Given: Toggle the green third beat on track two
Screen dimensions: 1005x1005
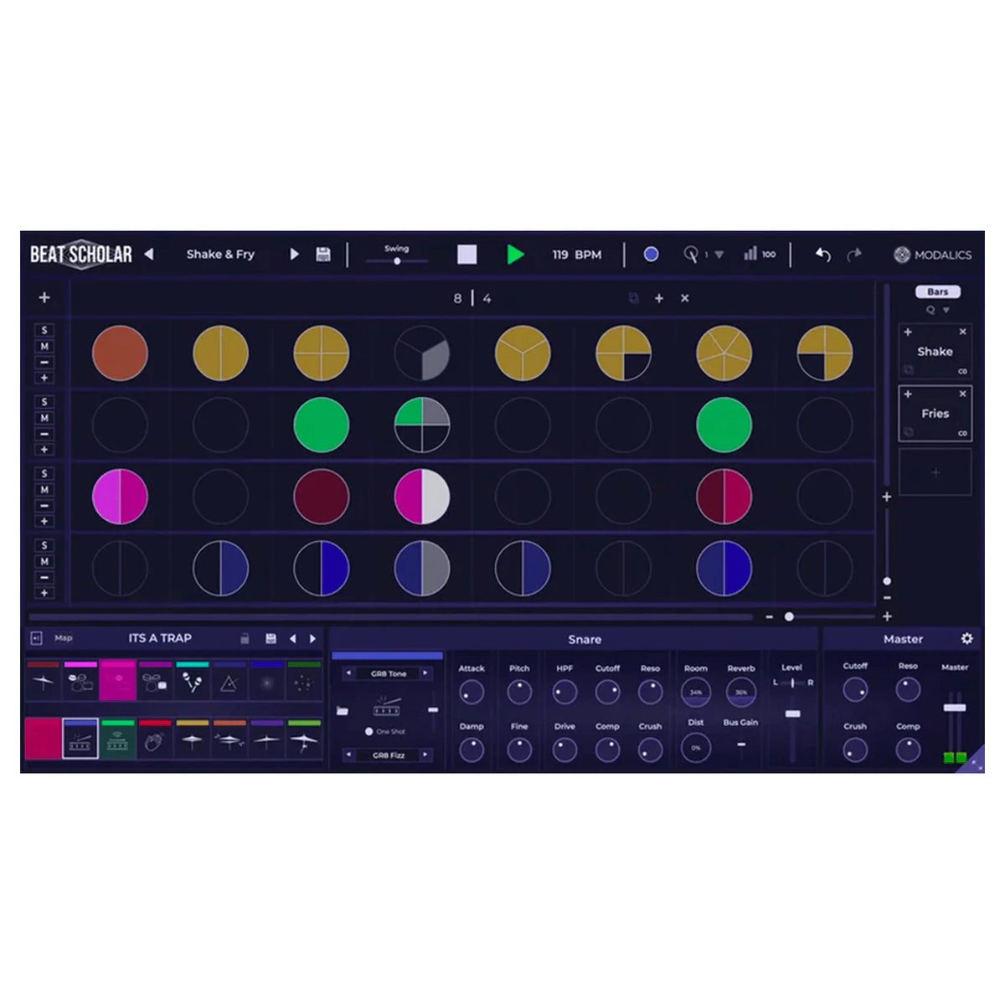Looking at the screenshot, I should pos(322,425).
